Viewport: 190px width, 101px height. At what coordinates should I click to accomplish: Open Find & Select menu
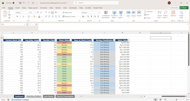pyautogui.click(x=165, y=15)
